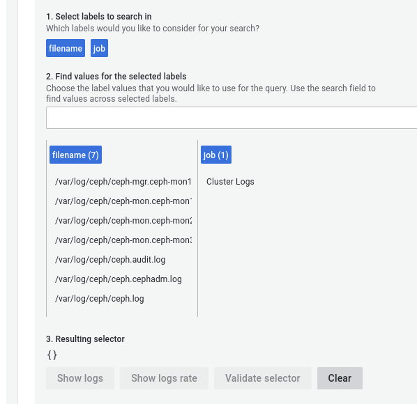Select the job (1) column header
The height and width of the screenshot is (404, 417).
(x=216, y=155)
